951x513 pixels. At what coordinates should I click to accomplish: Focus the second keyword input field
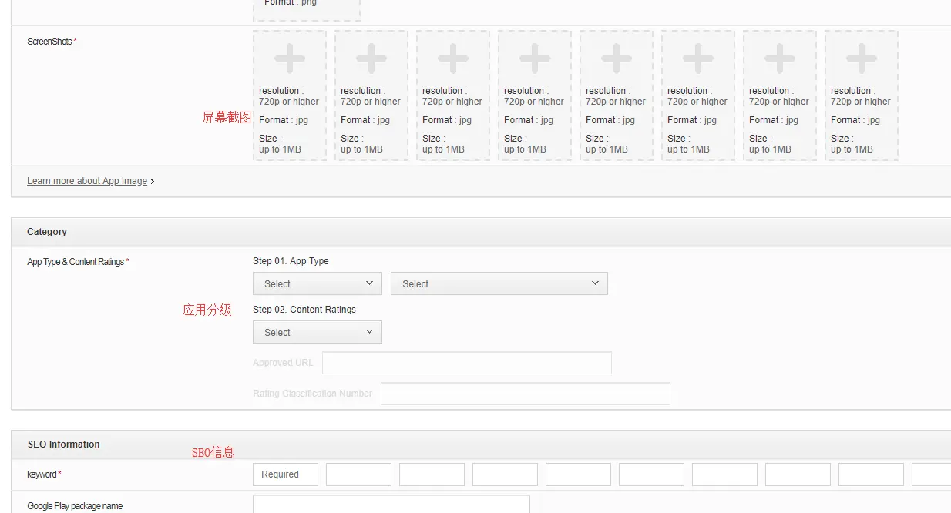tap(358, 474)
